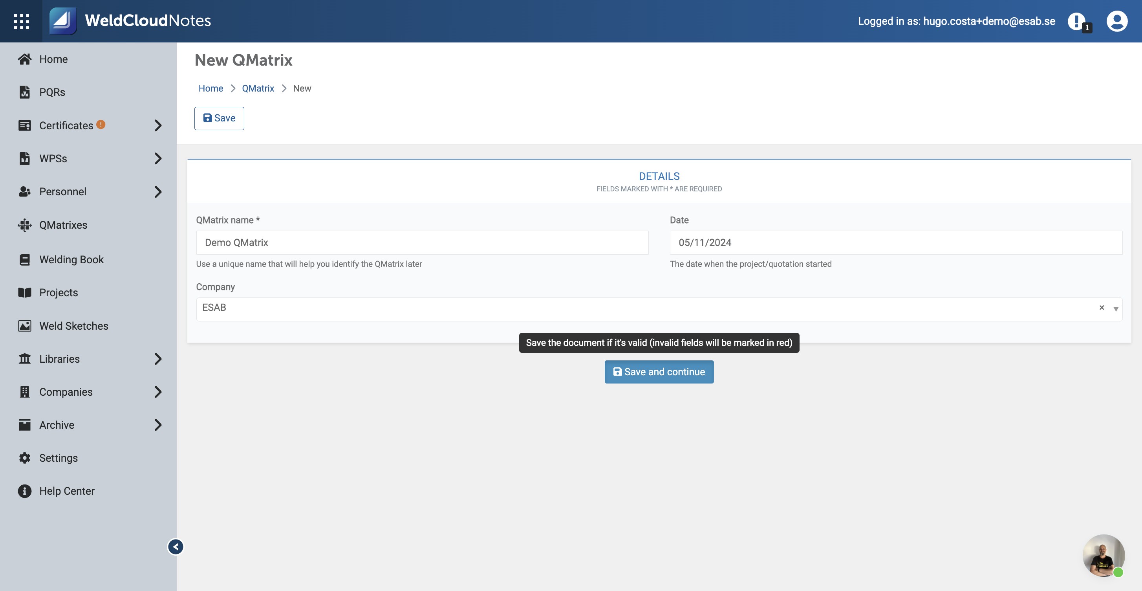Open the chat support avatar
This screenshot has height=591, width=1142.
click(1104, 556)
